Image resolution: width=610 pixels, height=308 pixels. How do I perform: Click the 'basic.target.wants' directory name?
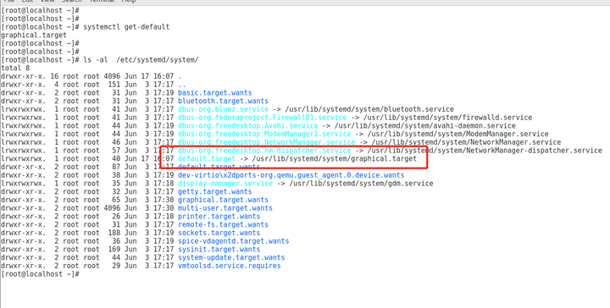pos(214,93)
